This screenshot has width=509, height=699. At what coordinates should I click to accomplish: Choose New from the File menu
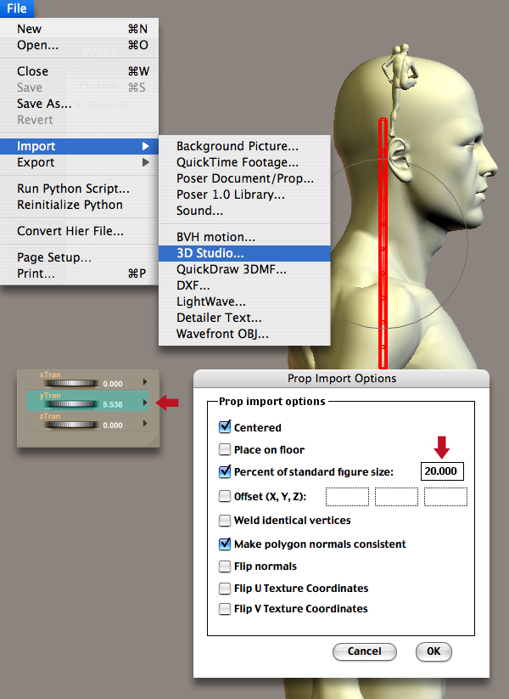pyautogui.click(x=79, y=29)
